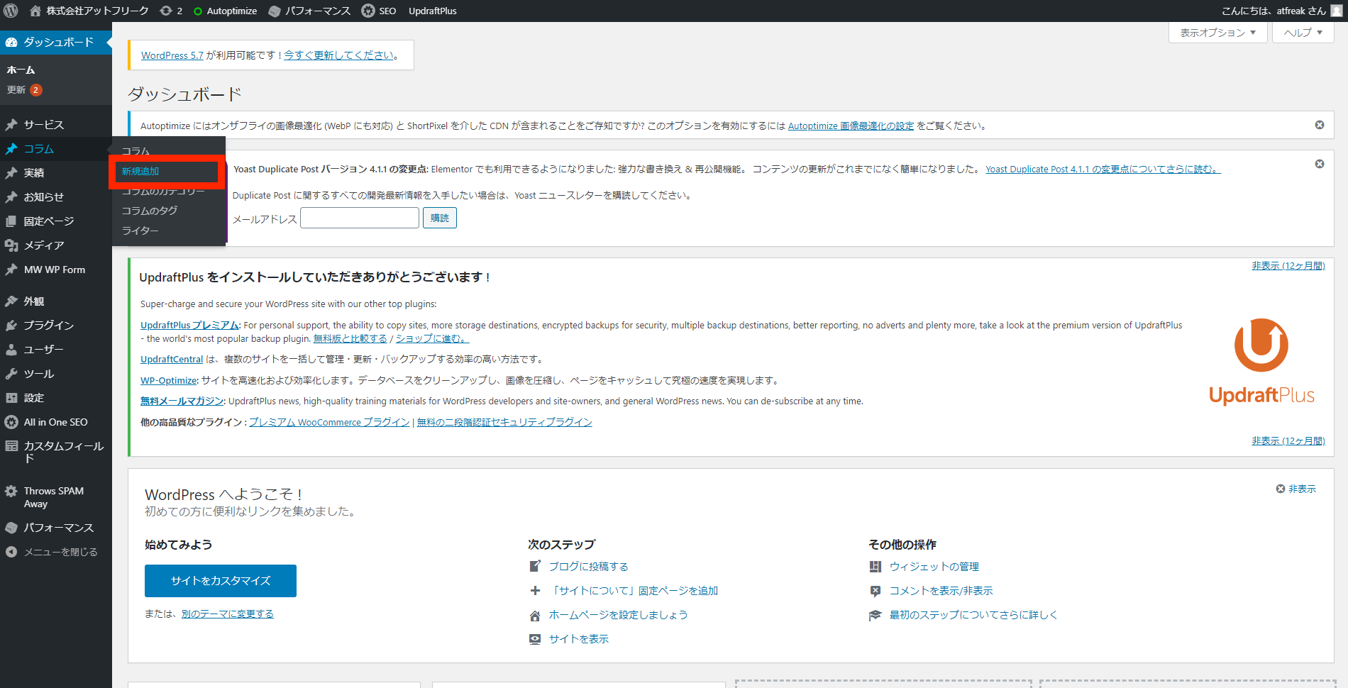Image resolution: width=1348 pixels, height=688 pixels.
Task: Open the プラグイン plugins menu
Action: (x=56, y=325)
